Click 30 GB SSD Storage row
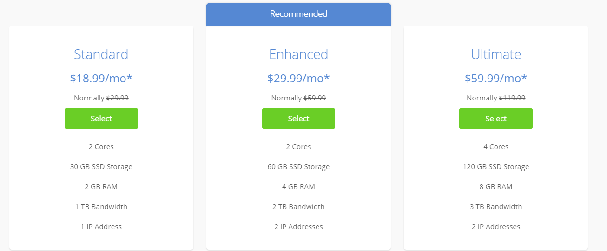607x251 pixels. coord(101,167)
